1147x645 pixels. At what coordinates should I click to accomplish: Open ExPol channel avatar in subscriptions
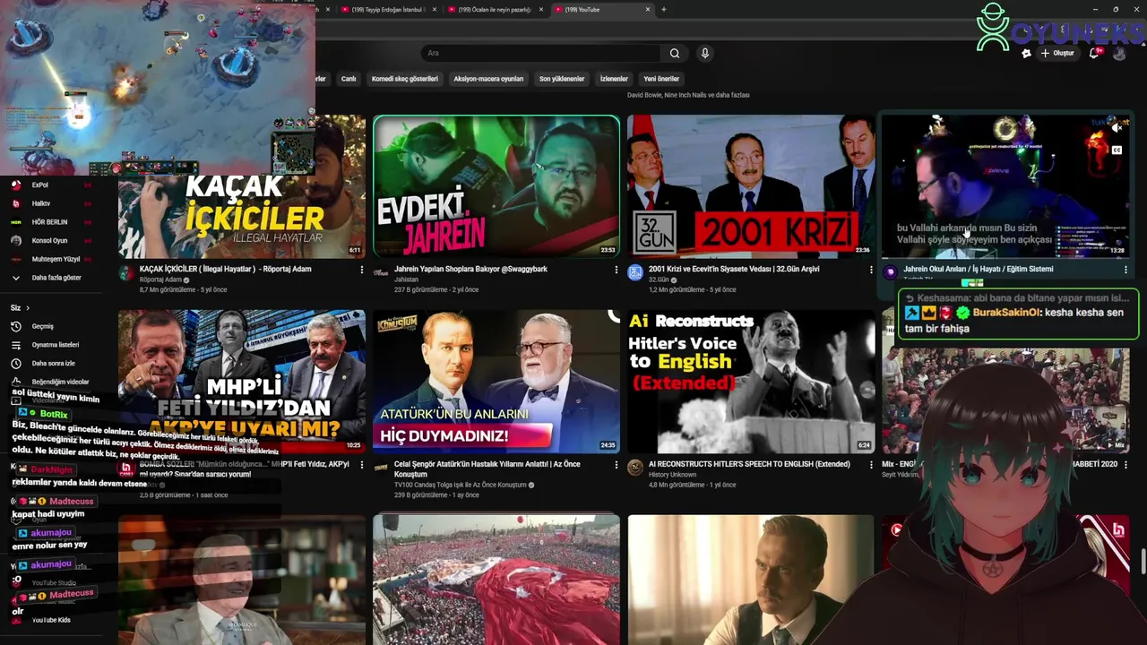pos(15,185)
